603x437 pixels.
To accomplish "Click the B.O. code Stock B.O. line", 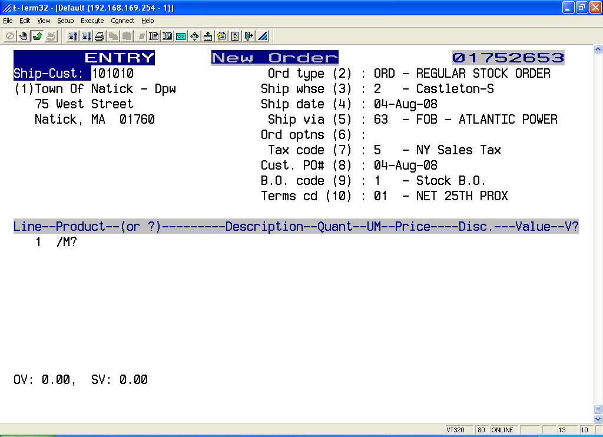I will coord(373,181).
